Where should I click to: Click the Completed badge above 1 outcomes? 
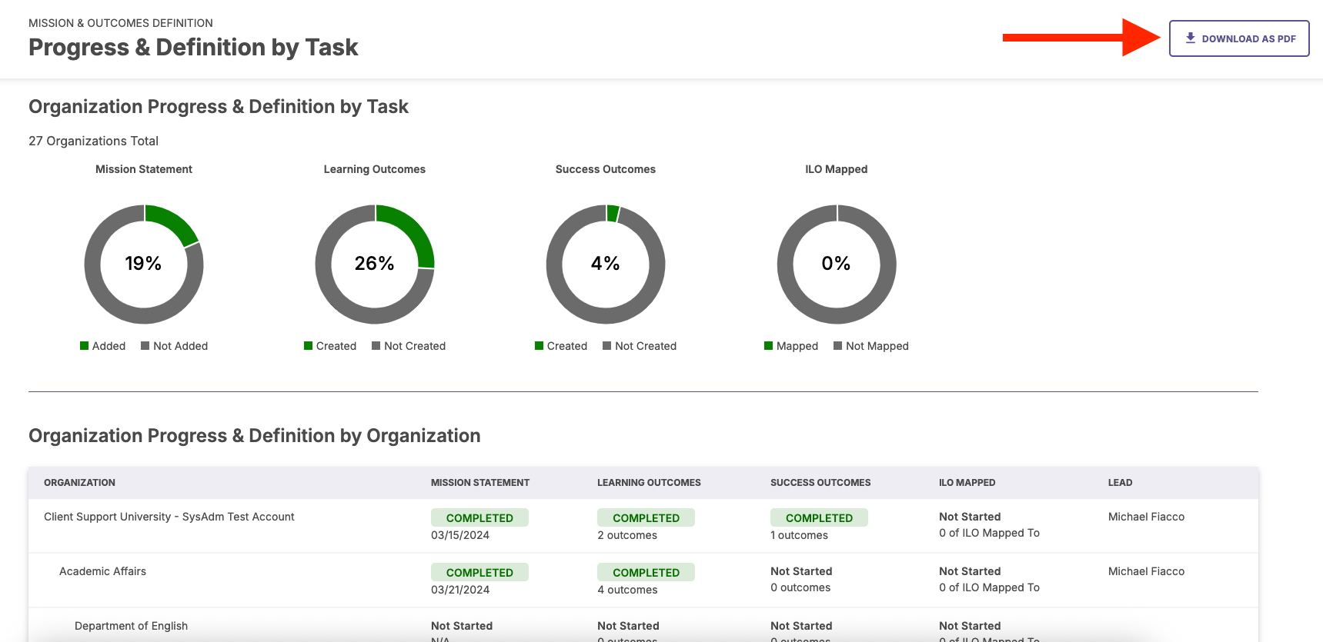[x=819, y=517]
